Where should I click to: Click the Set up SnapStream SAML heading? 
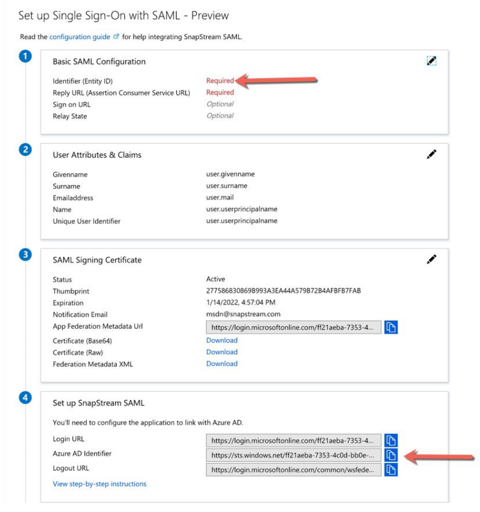coord(98,403)
